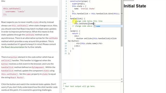Click line number 9 in editor gutter

coord(66,19)
